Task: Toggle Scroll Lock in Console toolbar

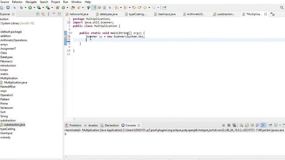Action: click(247, 125)
